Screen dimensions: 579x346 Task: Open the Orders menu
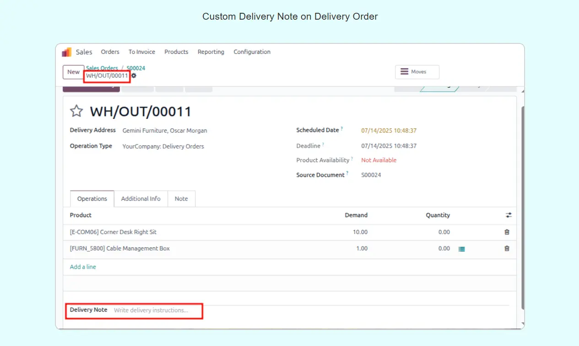tap(110, 52)
